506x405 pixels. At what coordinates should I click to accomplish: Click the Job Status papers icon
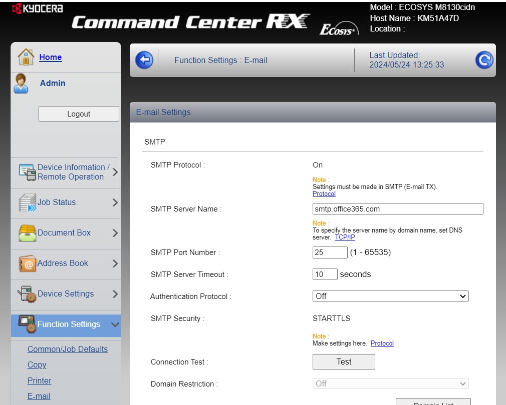(27, 202)
